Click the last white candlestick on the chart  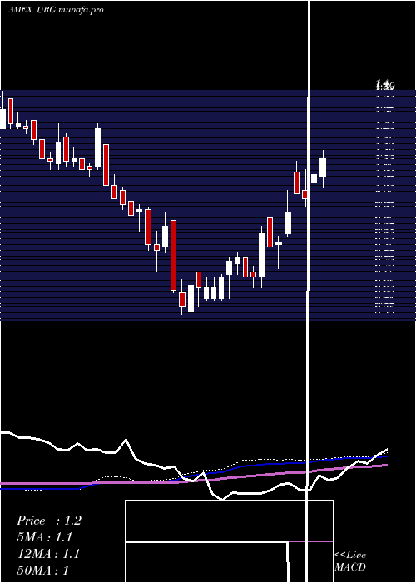pos(323,169)
